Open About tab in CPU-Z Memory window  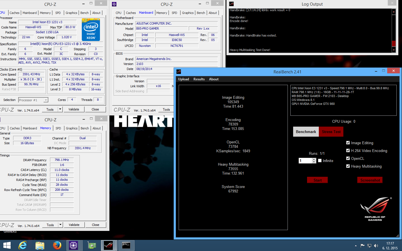(97, 128)
